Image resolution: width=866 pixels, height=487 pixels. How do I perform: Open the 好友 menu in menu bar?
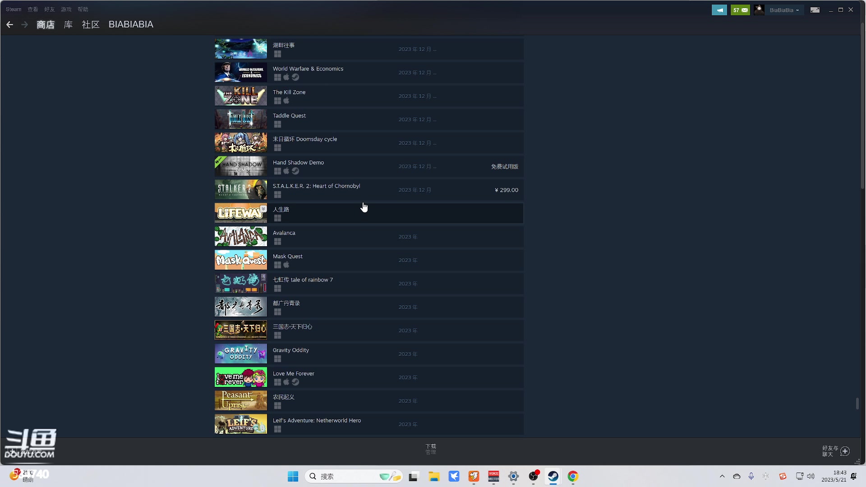tap(49, 9)
